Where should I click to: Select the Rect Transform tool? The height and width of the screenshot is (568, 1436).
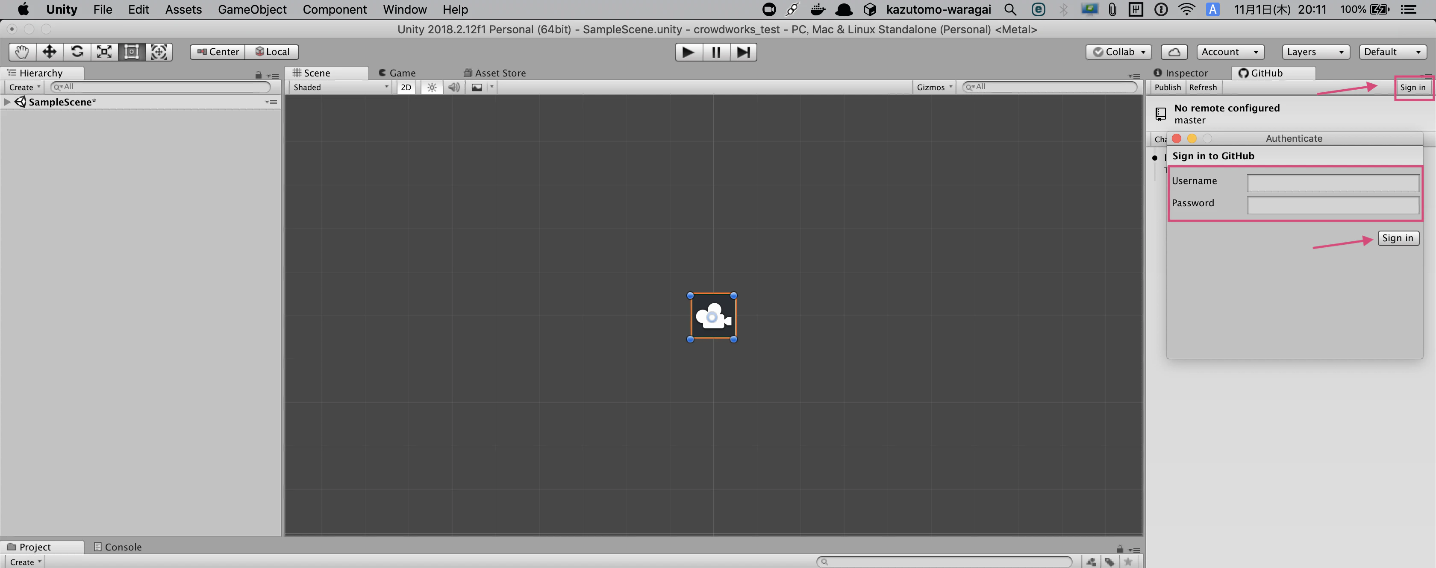click(x=132, y=52)
